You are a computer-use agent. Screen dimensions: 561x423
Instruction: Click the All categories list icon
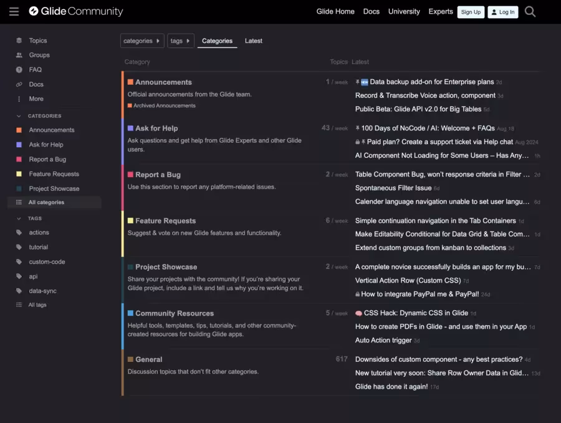tap(19, 202)
